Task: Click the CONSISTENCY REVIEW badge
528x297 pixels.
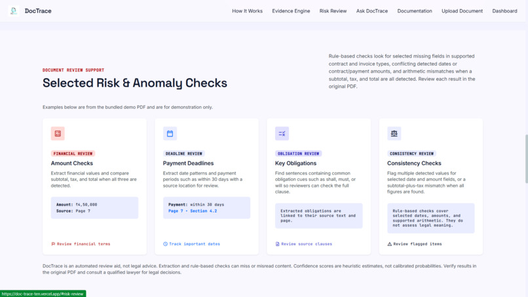Action: [x=411, y=153]
